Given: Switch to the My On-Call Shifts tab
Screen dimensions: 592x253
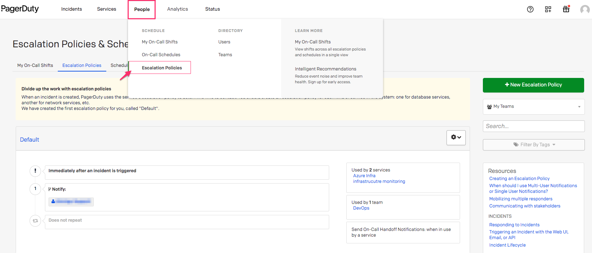Looking at the screenshot, I should (x=35, y=65).
